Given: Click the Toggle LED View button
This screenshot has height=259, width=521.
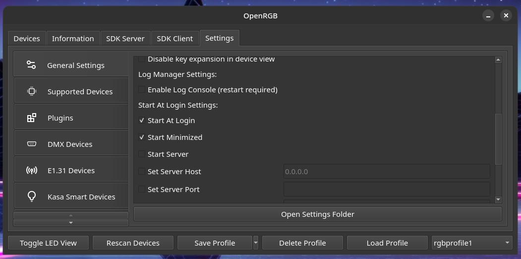Looking at the screenshot, I should (48, 243).
